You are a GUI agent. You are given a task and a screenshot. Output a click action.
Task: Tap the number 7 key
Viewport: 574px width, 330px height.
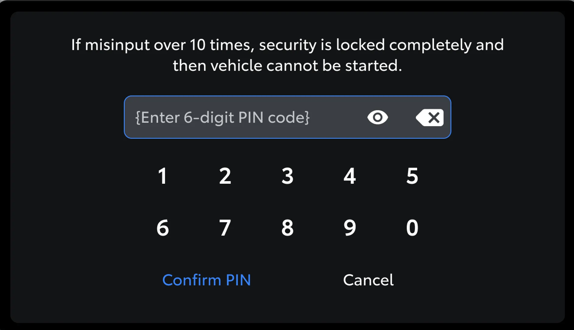click(225, 228)
